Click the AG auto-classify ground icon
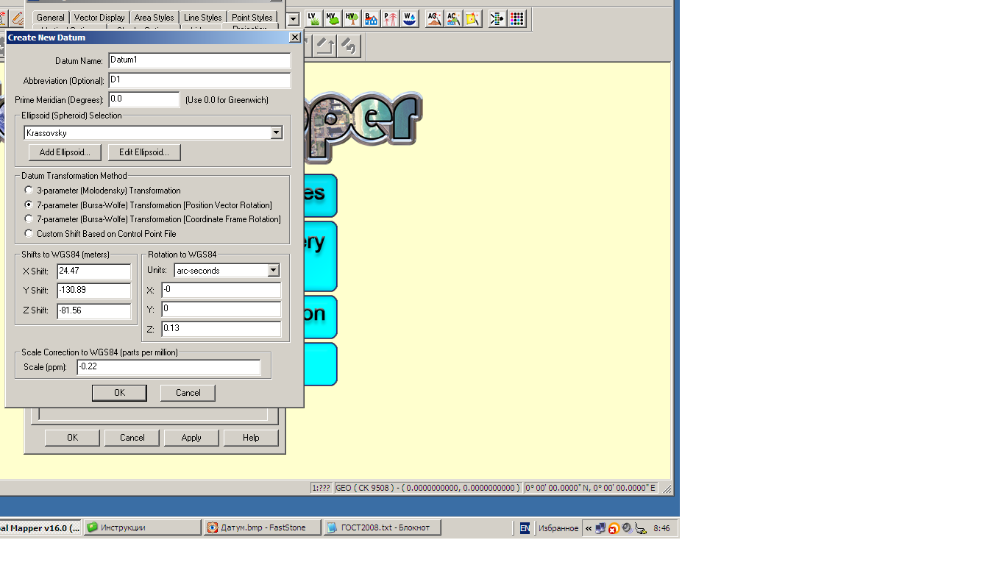 [x=434, y=18]
